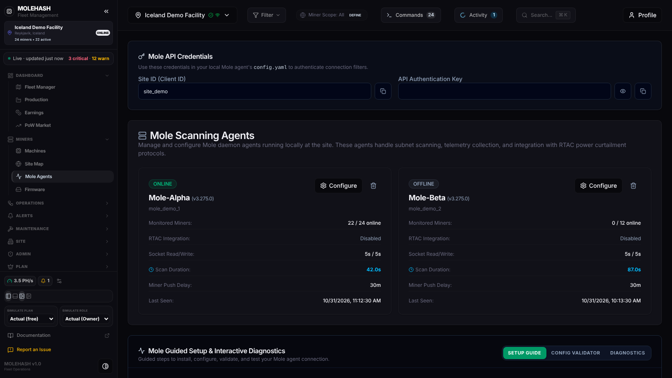
Task: Open the Iceland Demo Facility selector dropdown
Action: 182,15
